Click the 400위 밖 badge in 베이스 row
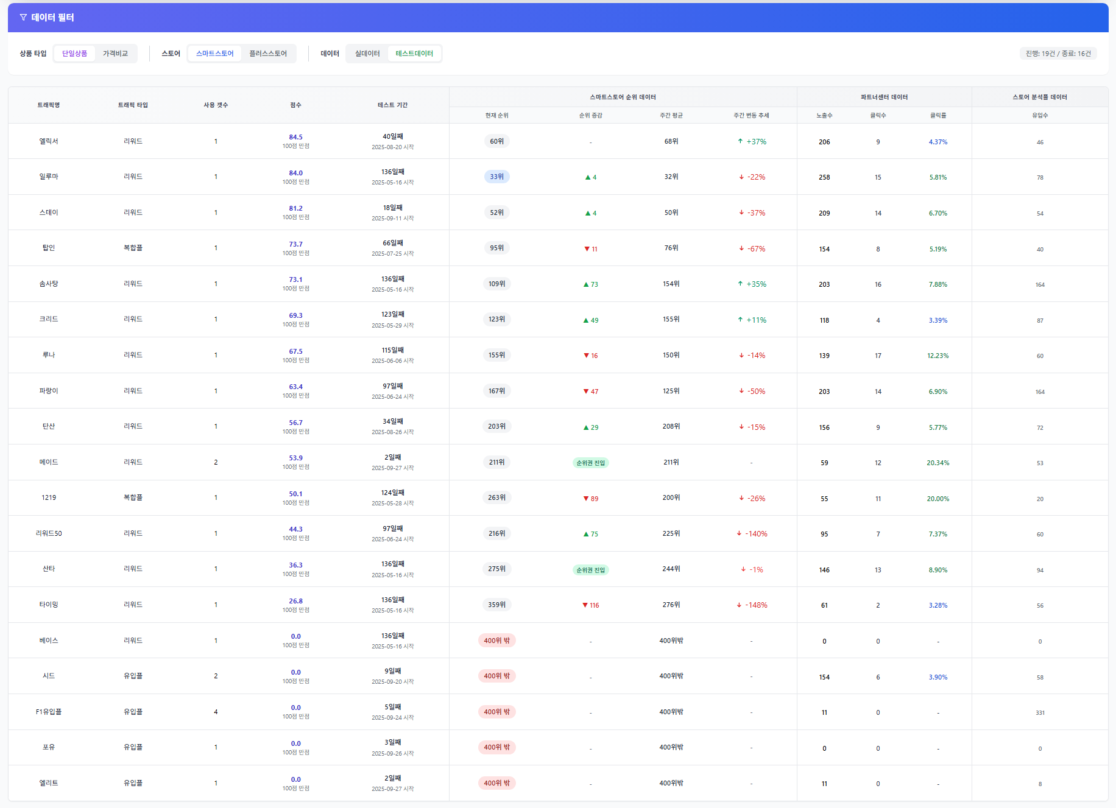The width and height of the screenshot is (1116, 808). [x=497, y=641]
